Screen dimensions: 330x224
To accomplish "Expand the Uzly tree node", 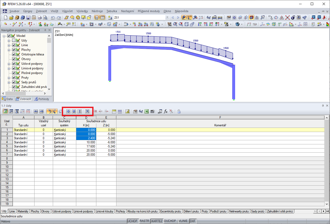I will coord(9,40).
